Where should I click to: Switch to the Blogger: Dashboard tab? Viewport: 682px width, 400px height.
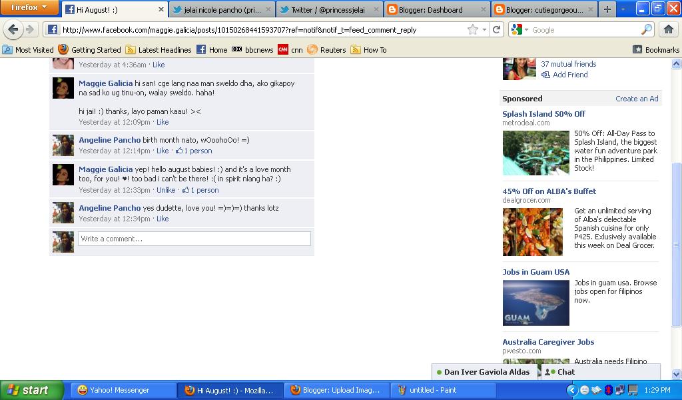(x=437, y=9)
